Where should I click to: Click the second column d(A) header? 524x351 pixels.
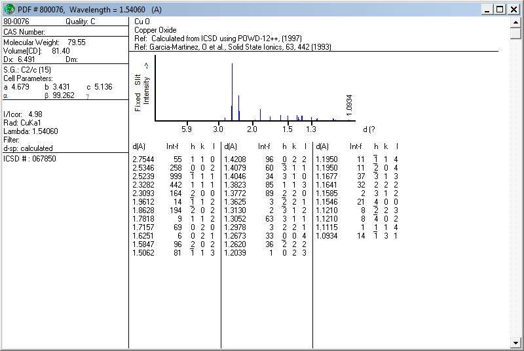(231, 146)
